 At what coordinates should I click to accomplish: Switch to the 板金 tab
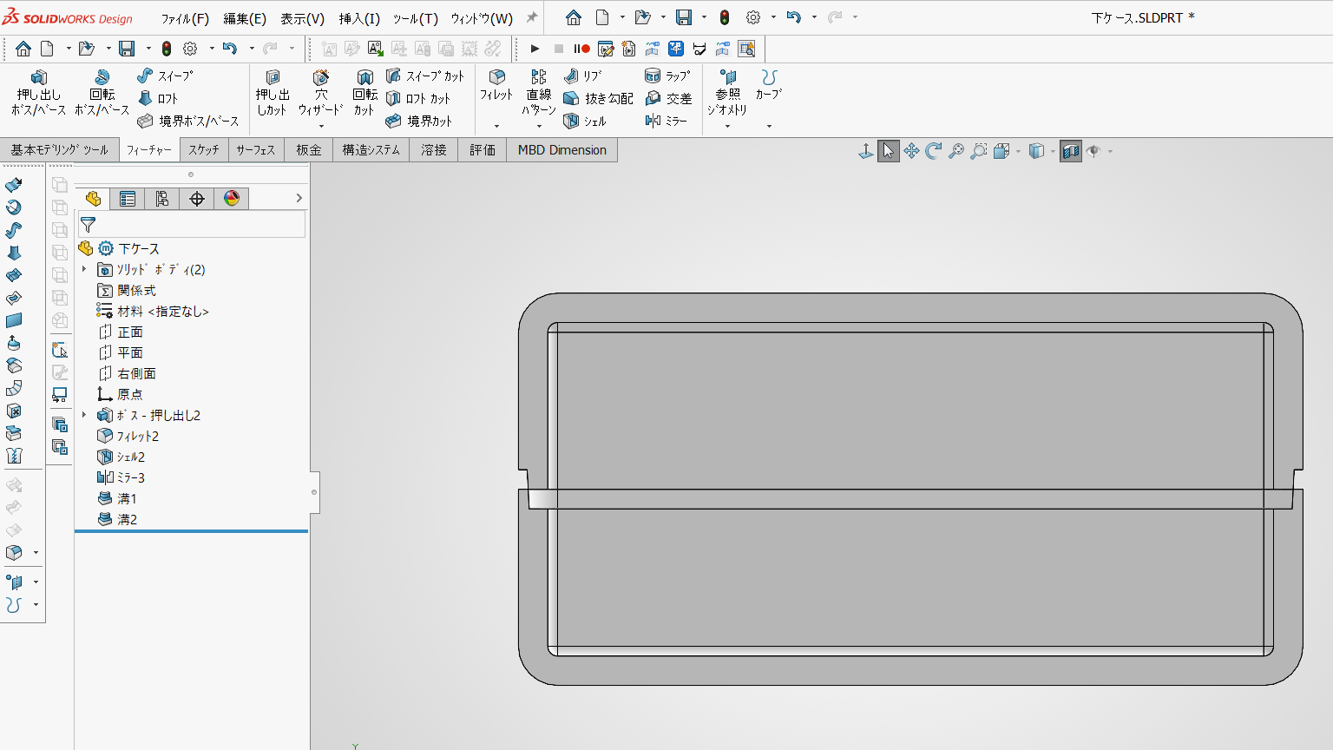pos(309,150)
